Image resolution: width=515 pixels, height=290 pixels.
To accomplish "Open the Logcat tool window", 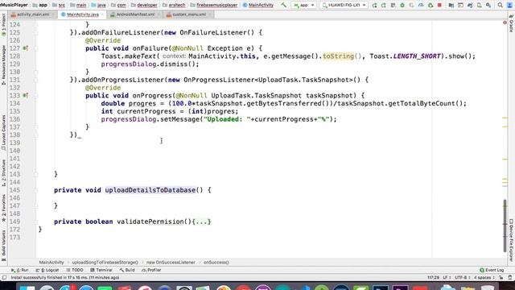I will [x=47, y=270].
